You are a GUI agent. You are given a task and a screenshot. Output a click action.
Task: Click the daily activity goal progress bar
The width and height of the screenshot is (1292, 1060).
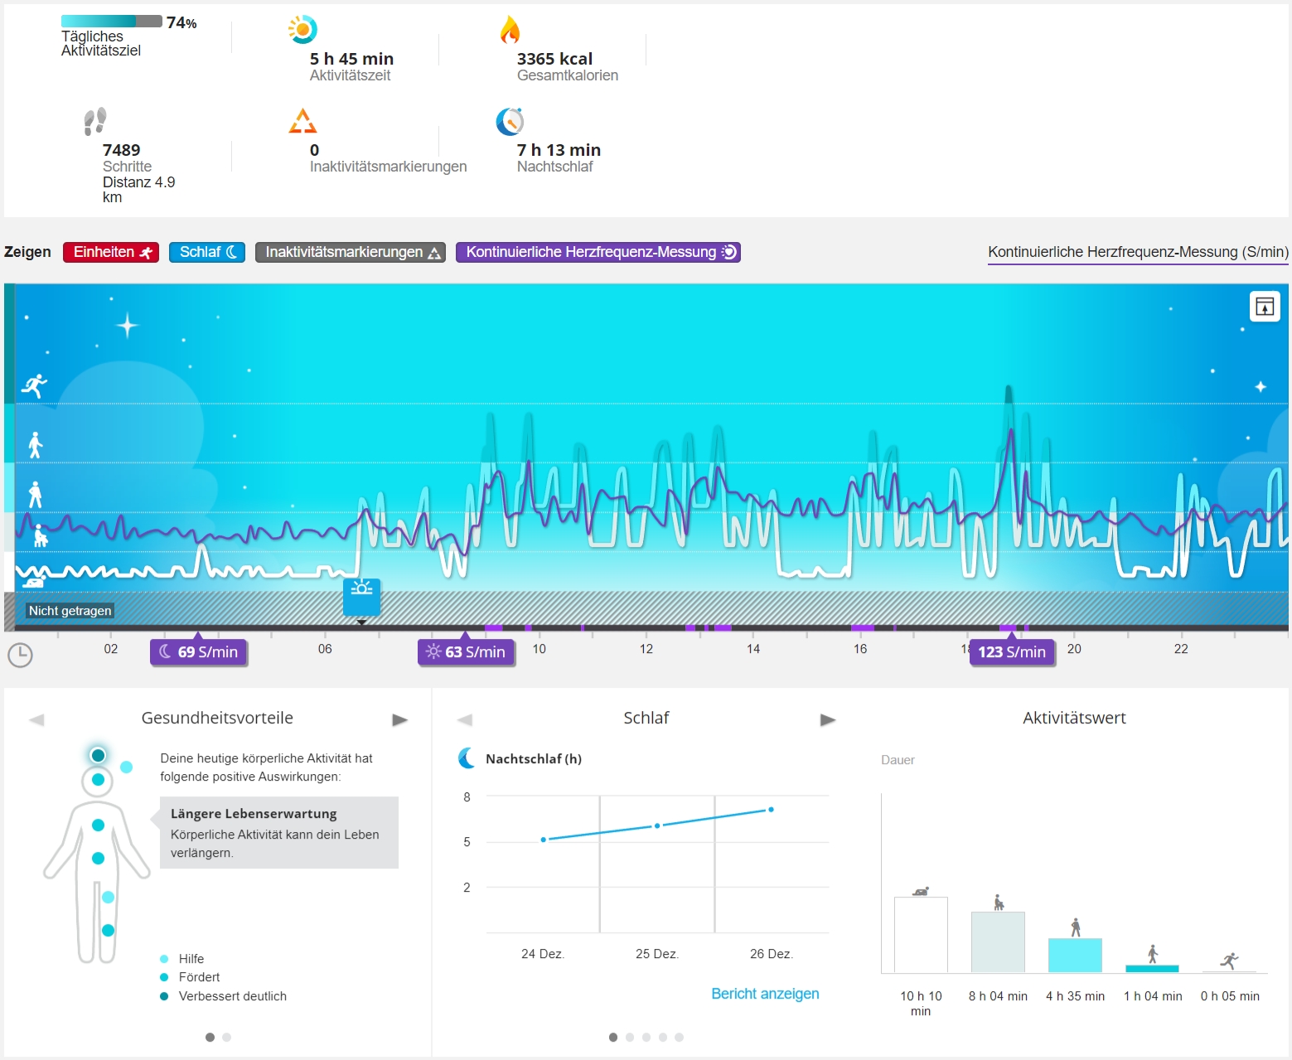pos(112,22)
